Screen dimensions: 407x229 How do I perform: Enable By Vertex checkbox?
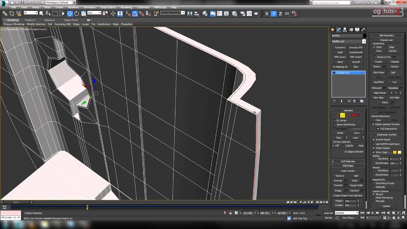[x=334, y=121]
